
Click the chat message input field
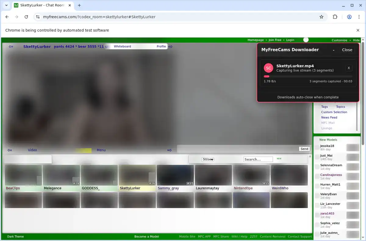coord(238,149)
